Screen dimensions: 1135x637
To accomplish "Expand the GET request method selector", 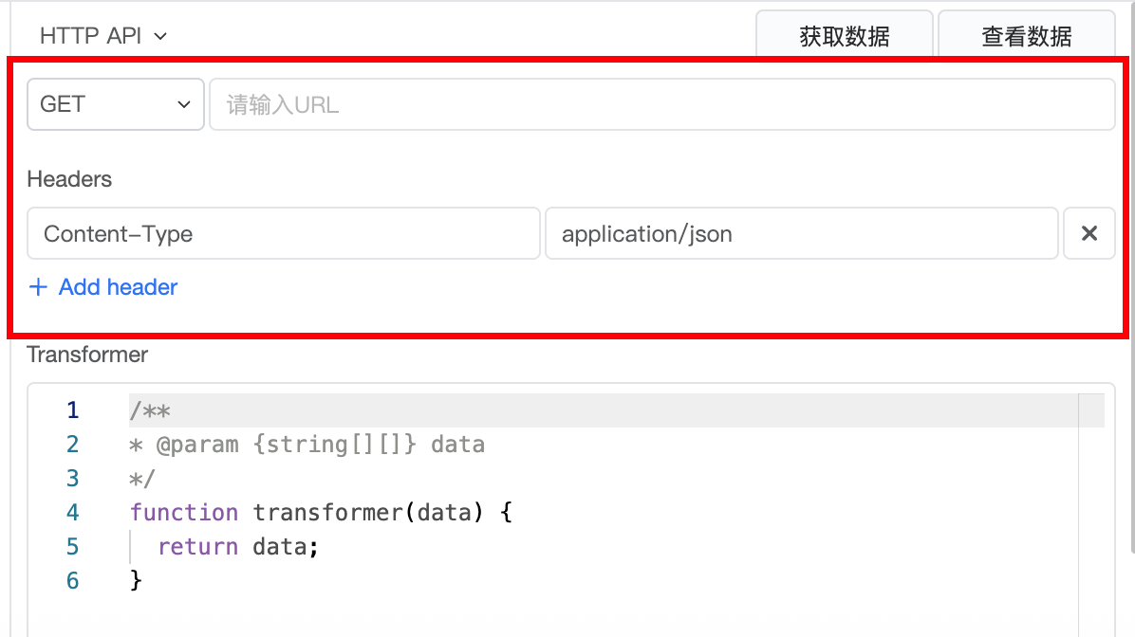I will click(116, 104).
